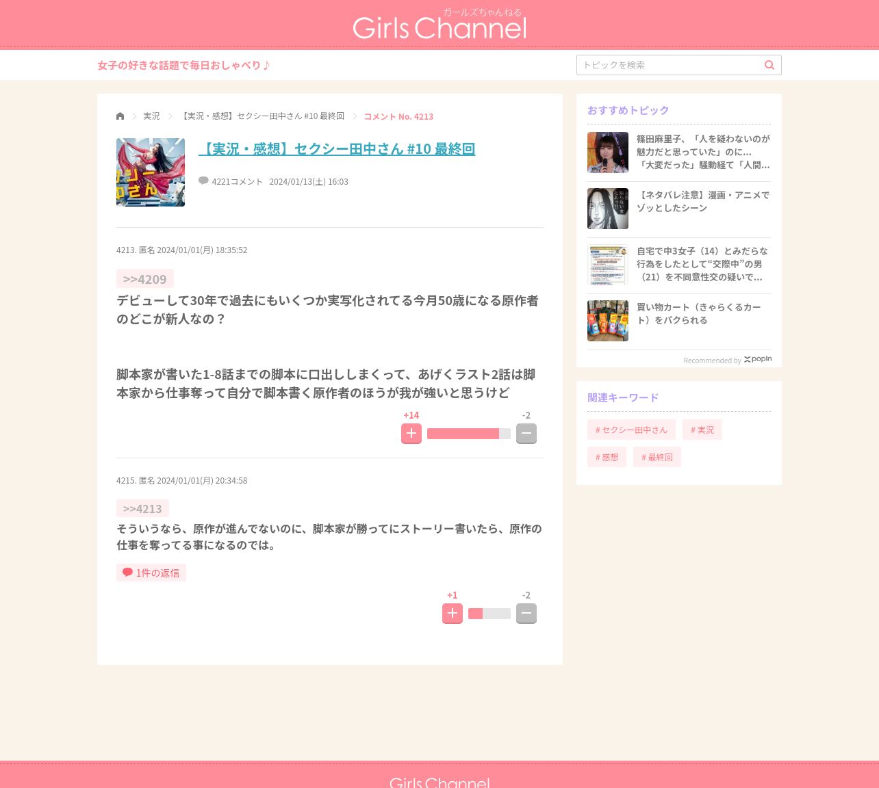Click the vote ratio bar of comment 4215

coord(489,614)
